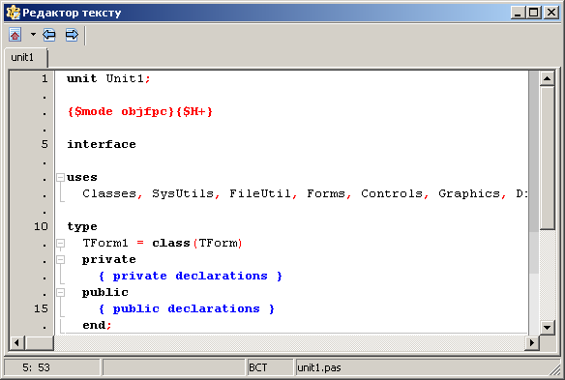Click the horizontal scrollbar thumb
Screen dimensions: 565x380
pos(40,342)
